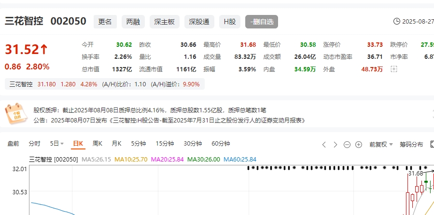Select the 30分钟 chart tab
The image size is (434, 215).
[x=193, y=144]
